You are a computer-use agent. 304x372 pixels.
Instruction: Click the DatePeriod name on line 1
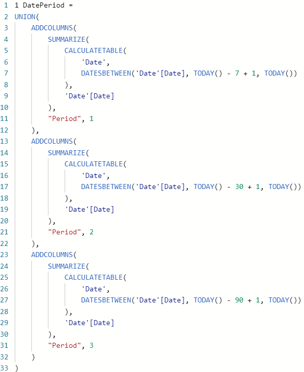click(44, 5)
